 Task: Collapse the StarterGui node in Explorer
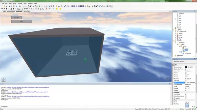[x=174, y=41]
